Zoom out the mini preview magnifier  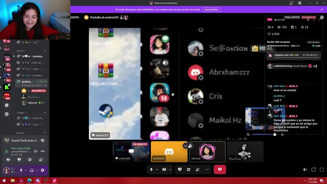click(248, 135)
